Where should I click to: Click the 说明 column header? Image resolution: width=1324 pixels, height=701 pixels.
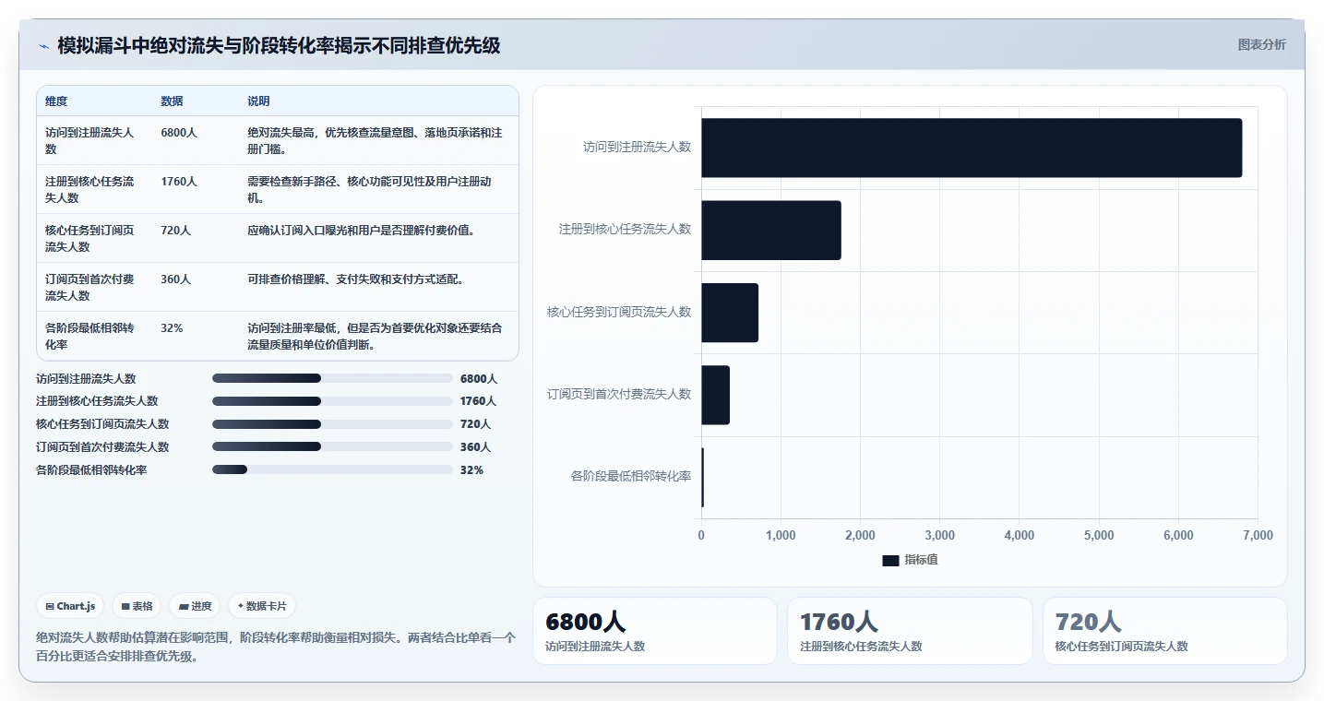[x=258, y=101]
